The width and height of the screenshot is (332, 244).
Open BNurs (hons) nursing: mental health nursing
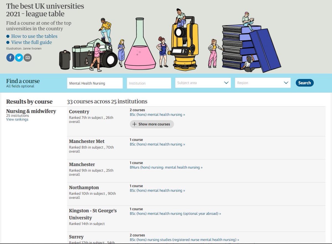(166, 167)
